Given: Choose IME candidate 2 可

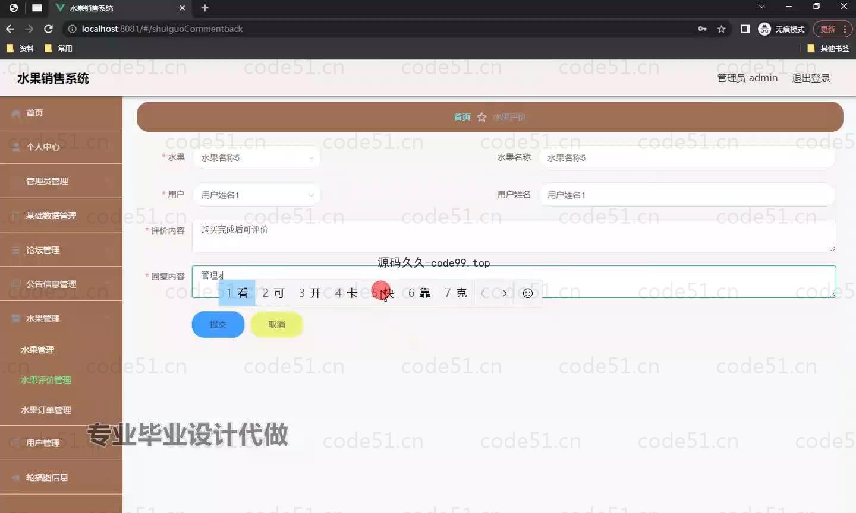Looking at the screenshot, I should tap(273, 293).
